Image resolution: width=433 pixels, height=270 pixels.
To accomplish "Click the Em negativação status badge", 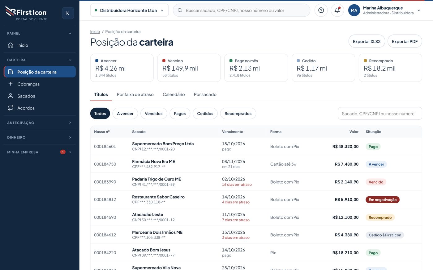I will tap(383, 200).
